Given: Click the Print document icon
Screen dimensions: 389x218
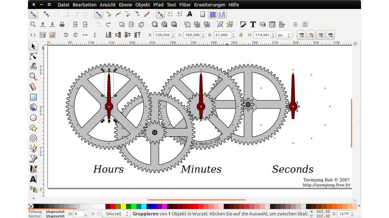Looking at the screenshot, I should (62, 24).
